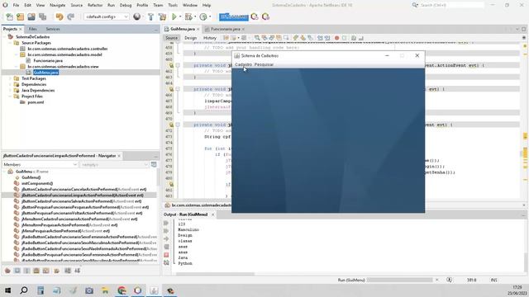Collapse the Source Packages node

click(10, 43)
